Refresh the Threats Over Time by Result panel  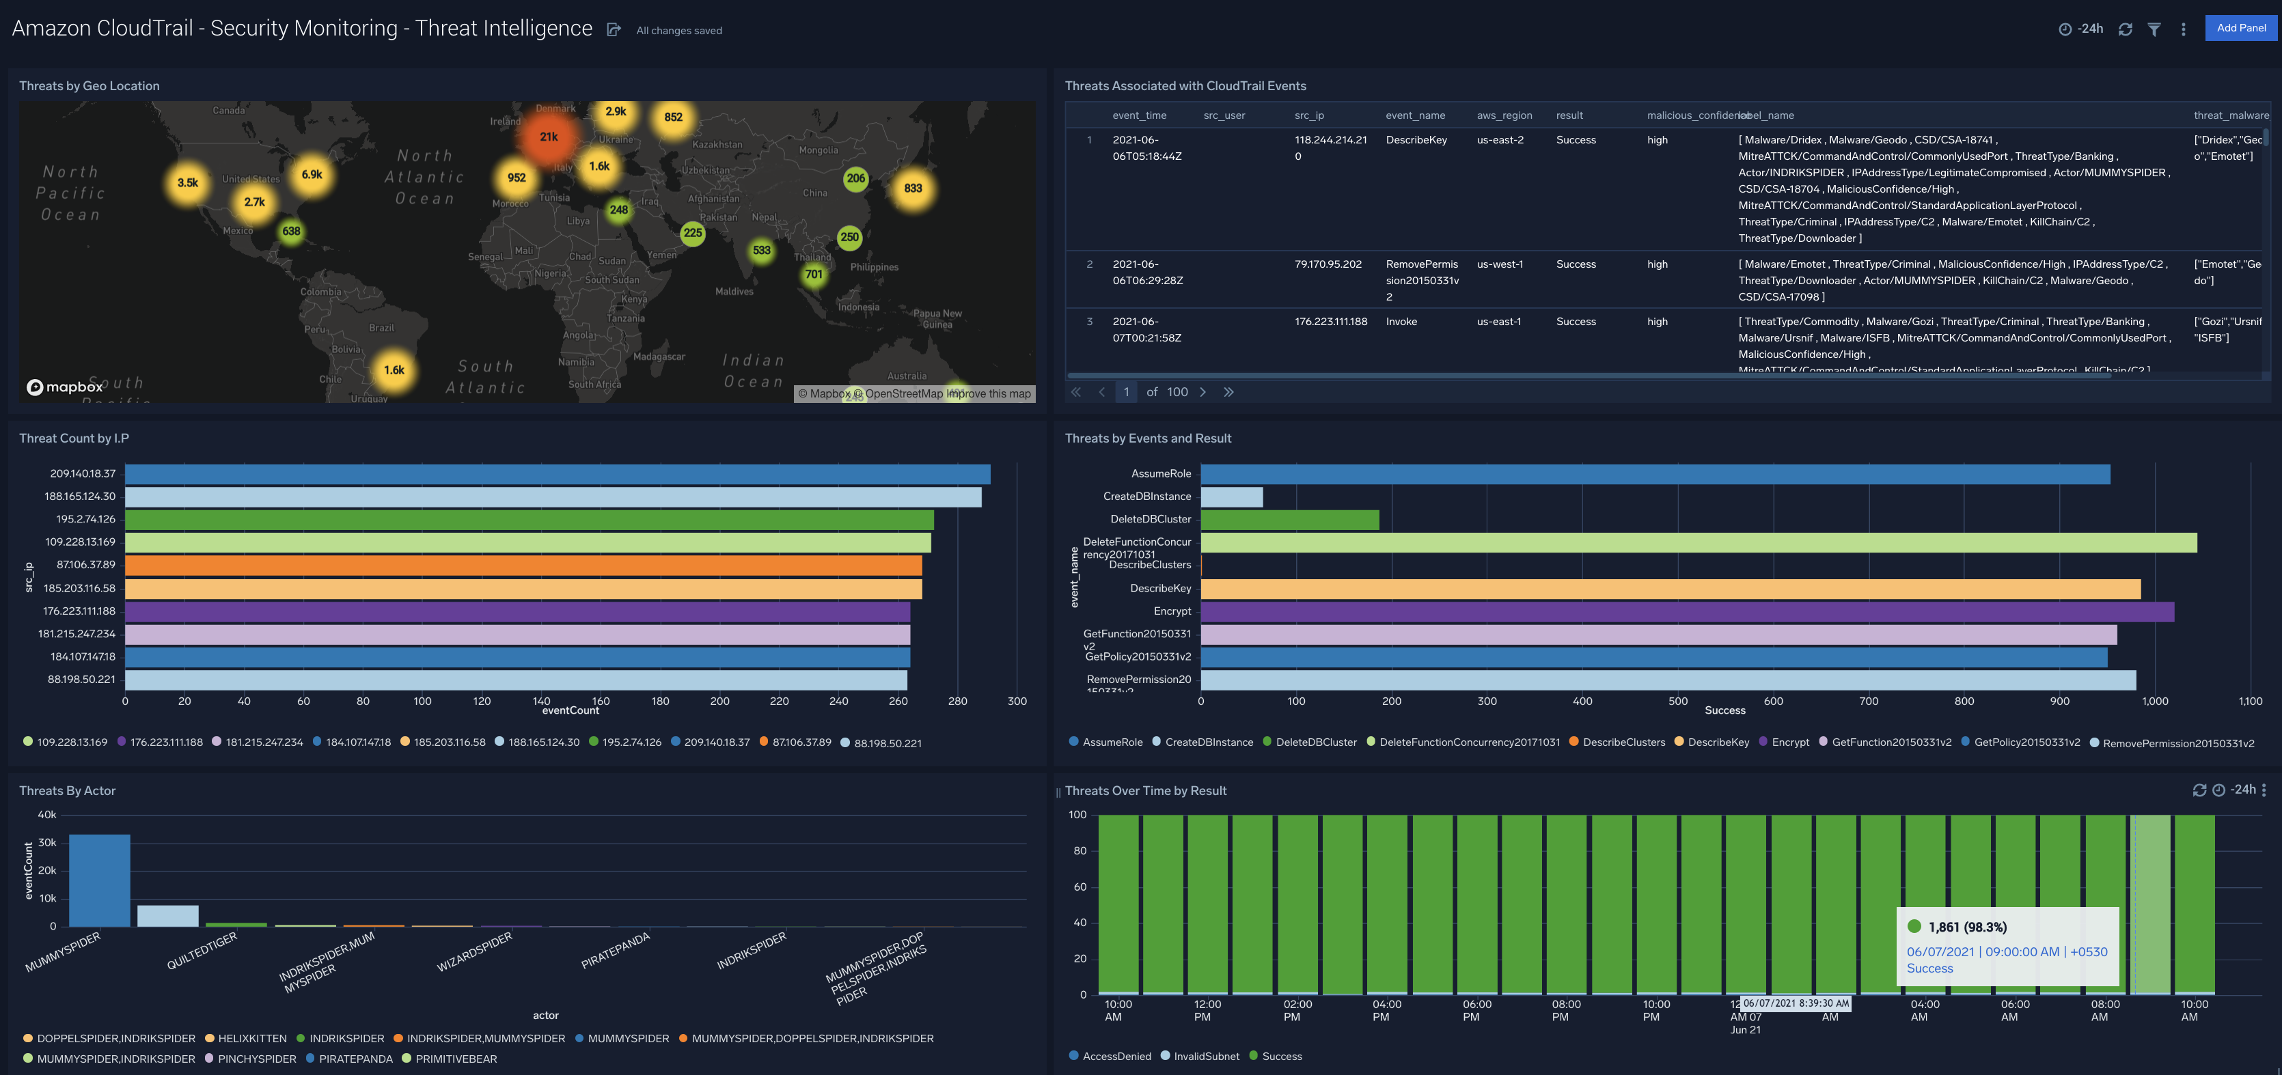tap(2199, 790)
